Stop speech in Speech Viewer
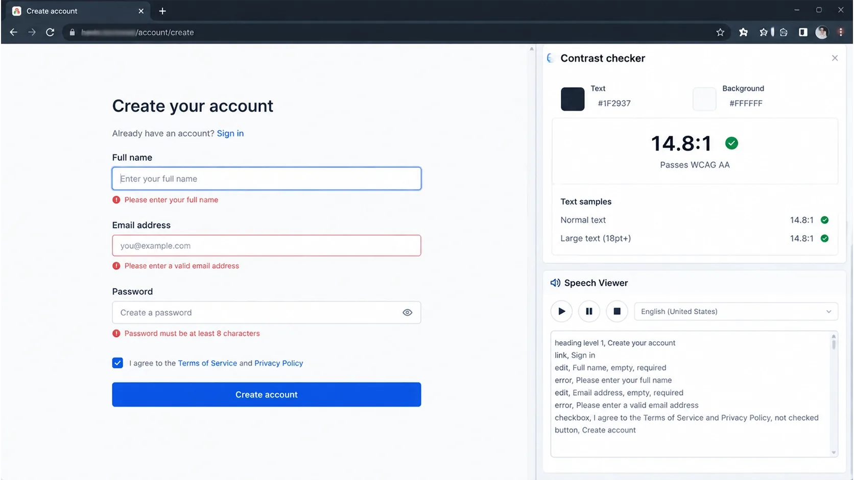 point(616,311)
